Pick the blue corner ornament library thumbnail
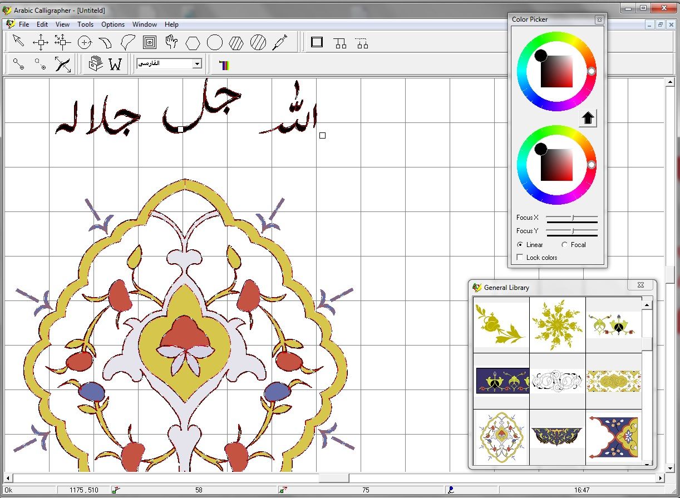680x498 pixels. (x=614, y=437)
